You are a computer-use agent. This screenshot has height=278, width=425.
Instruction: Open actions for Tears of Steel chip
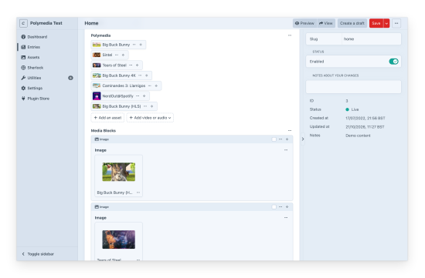pyautogui.click(x=131, y=65)
